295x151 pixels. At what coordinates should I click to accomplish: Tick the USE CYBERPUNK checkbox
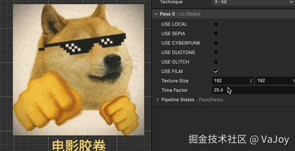point(216,43)
